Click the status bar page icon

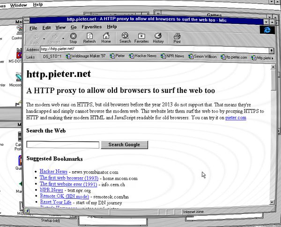tap(27, 211)
